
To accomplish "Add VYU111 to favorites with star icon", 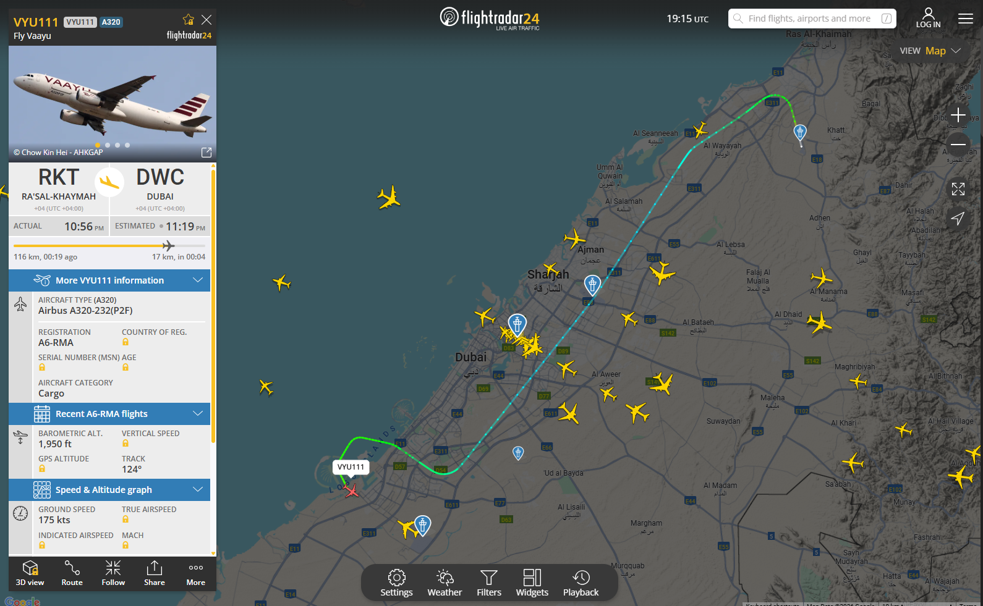I will (x=189, y=20).
